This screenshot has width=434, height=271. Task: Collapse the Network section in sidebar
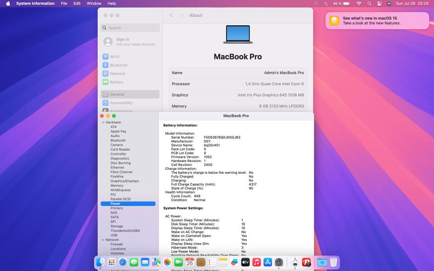(103, 240)
